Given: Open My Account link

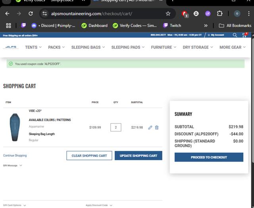Looking at the screenshot, I should 216,35.
